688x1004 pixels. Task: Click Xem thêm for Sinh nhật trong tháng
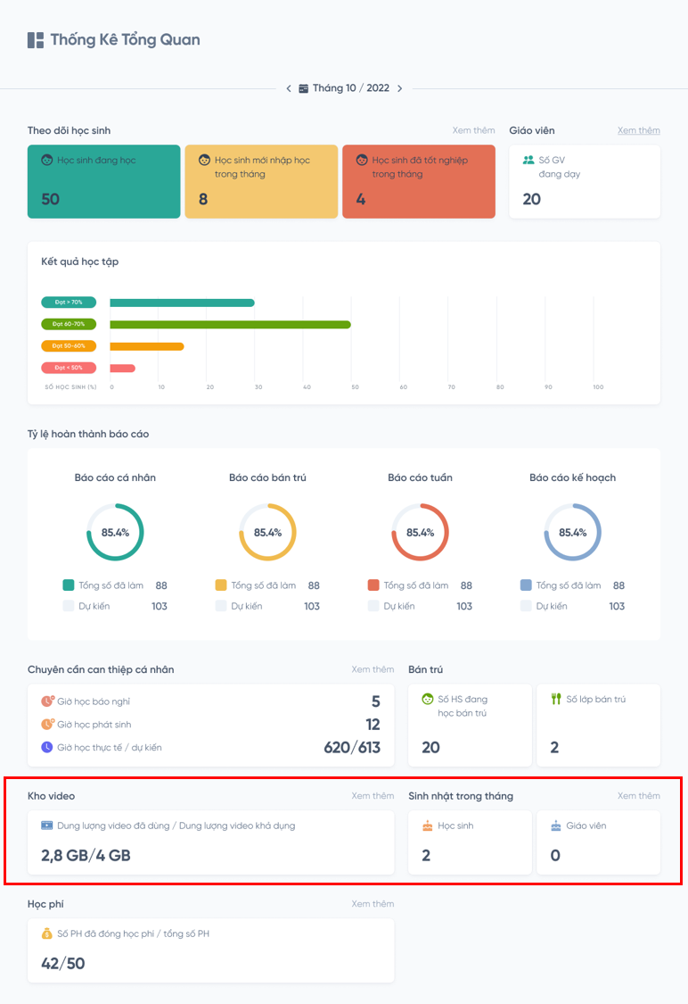point(638,796)
